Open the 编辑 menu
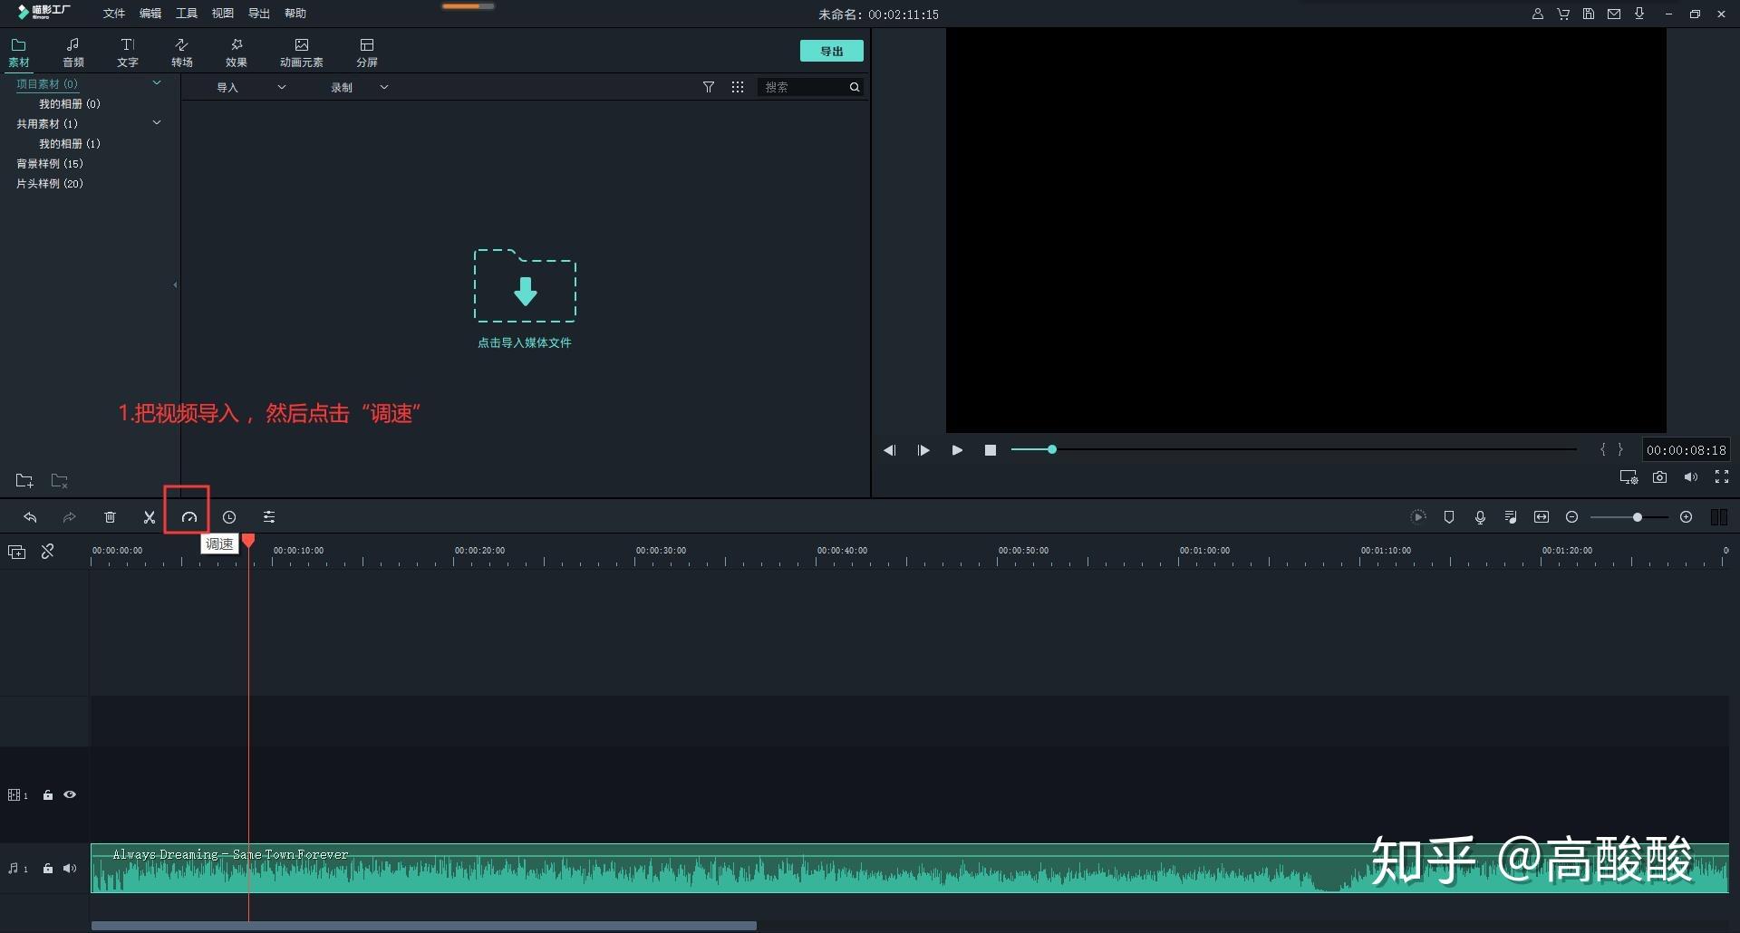The width and height of the screenshot is (1740, 933). pos(150,14)
